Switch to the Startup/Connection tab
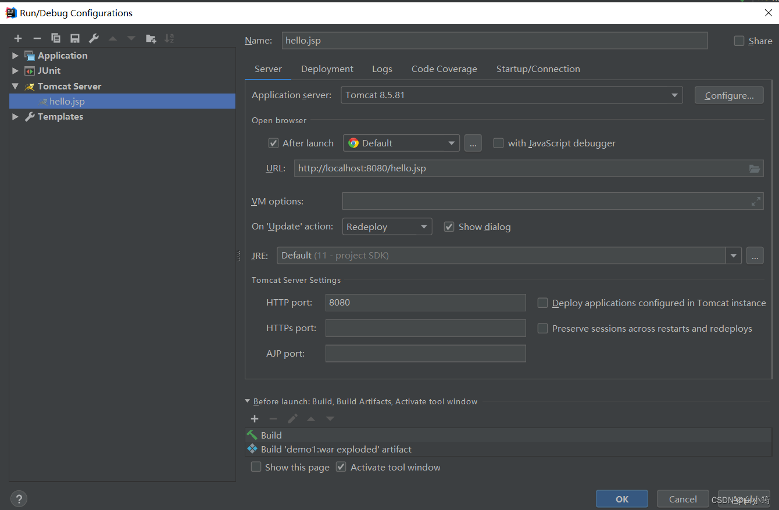779x510 pixels. tap(538, 69)
